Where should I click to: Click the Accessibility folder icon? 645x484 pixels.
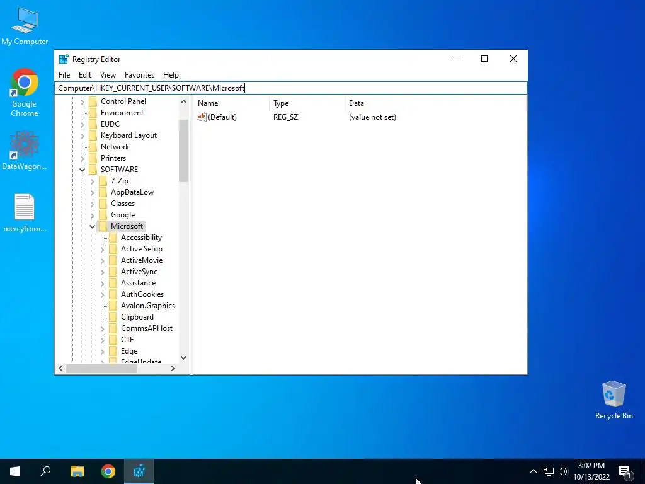pyautogui.click(x=113, y=238)
